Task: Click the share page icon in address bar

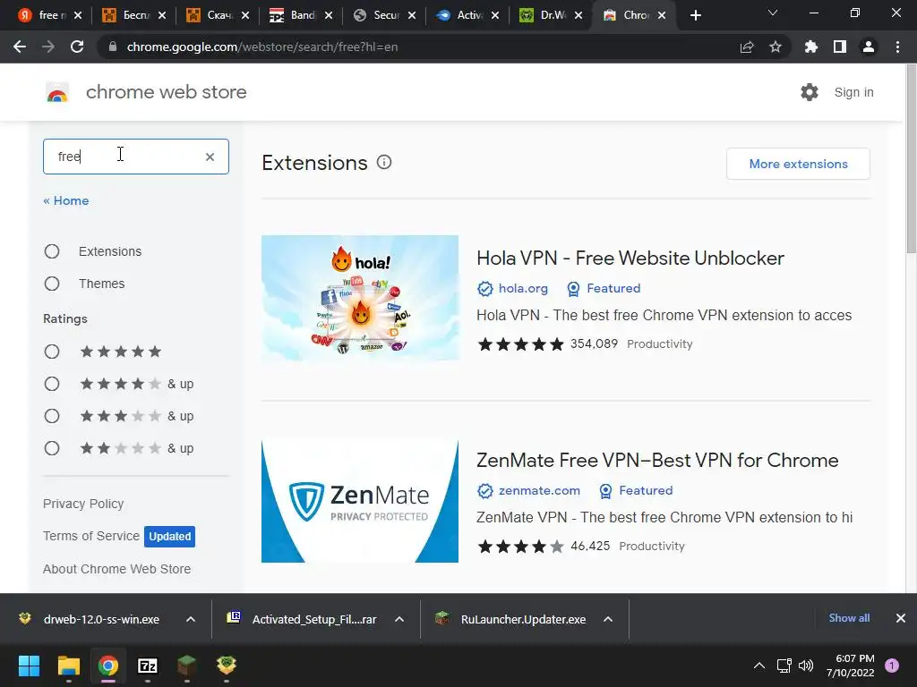Action: click(x=747, y=47)
